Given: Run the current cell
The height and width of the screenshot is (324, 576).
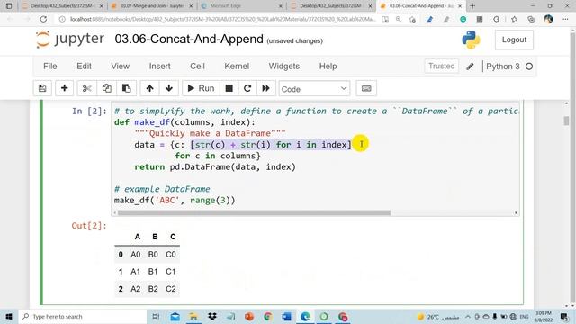Looking at the screenshot, I should click(x=201, y=88).
